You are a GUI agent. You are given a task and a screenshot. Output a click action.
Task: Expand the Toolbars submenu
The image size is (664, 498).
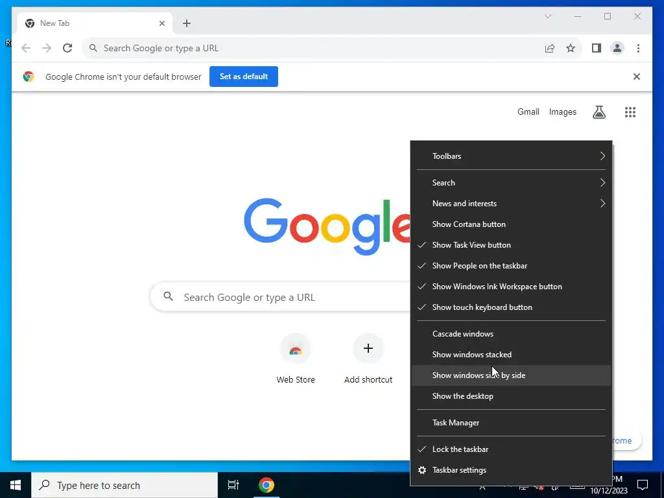click(511, 156)
